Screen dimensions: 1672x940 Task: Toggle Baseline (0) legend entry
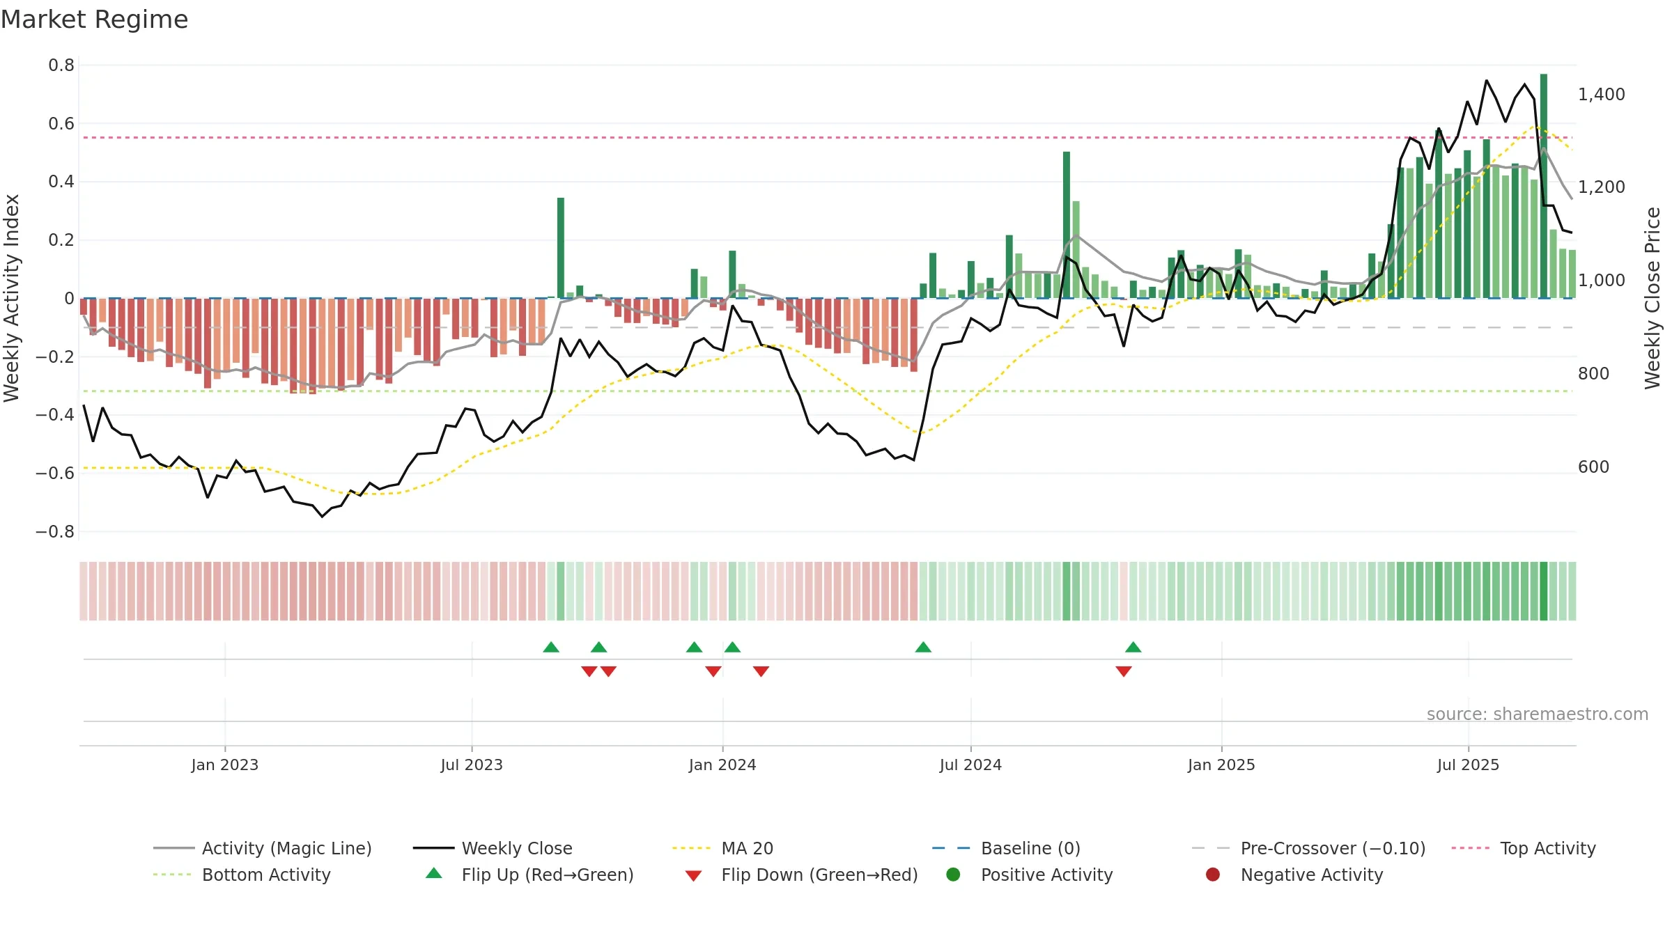(x=1006, y=848)
